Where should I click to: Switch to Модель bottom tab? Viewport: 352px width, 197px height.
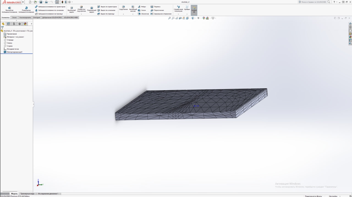pos(14,194)
